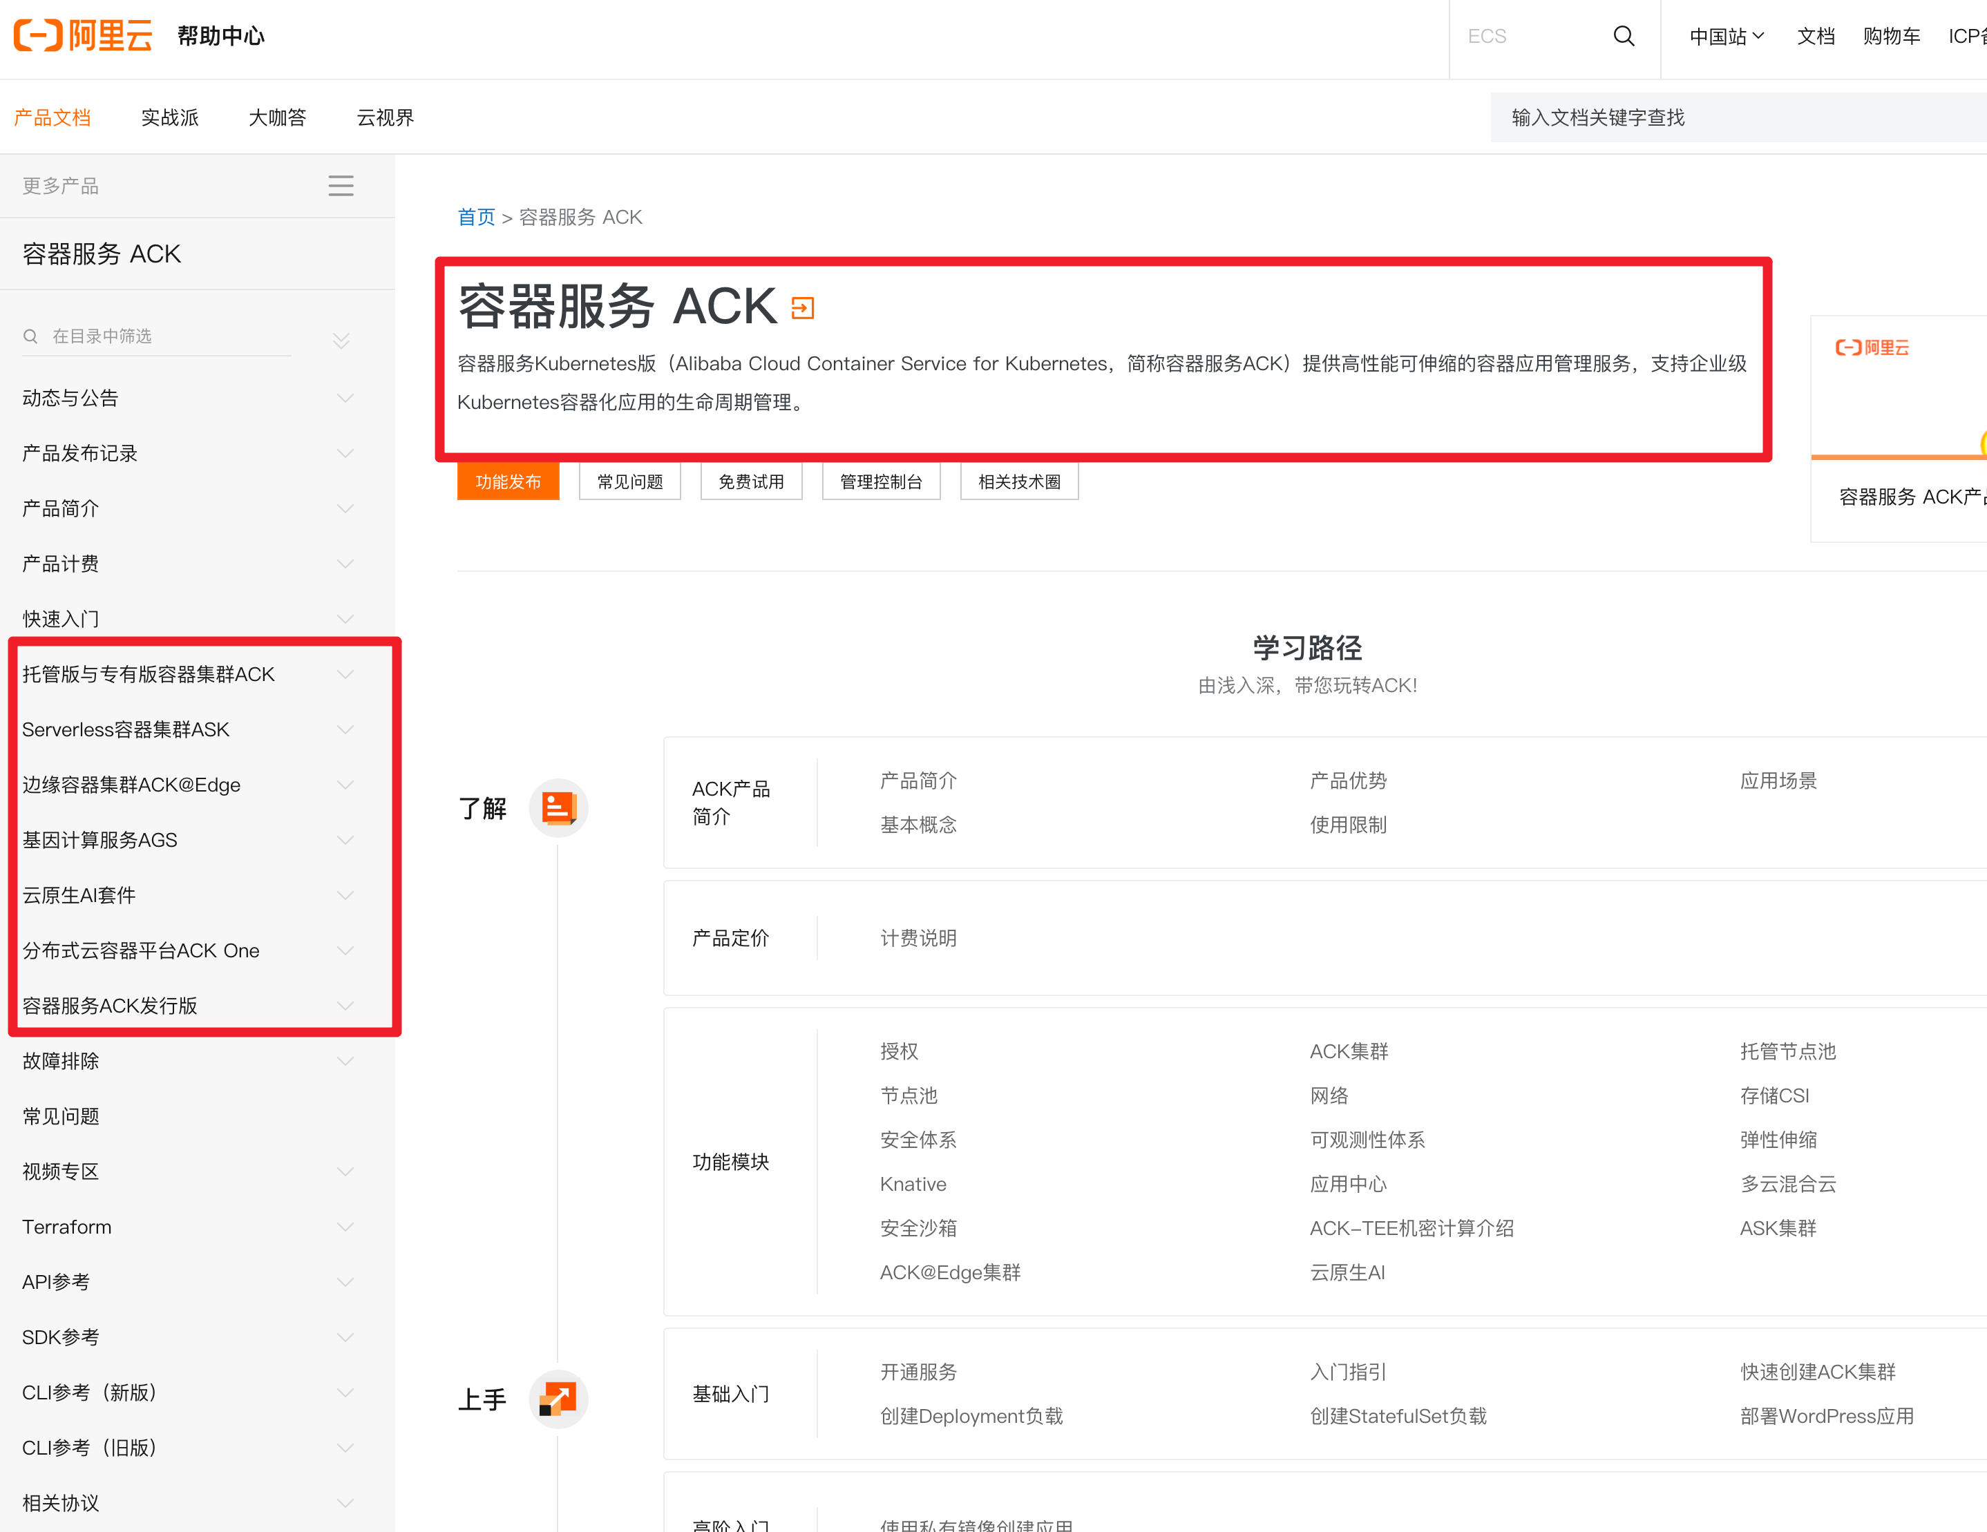Click the double-chevron expand-all icon in sidebar

[x=341, y=341]
